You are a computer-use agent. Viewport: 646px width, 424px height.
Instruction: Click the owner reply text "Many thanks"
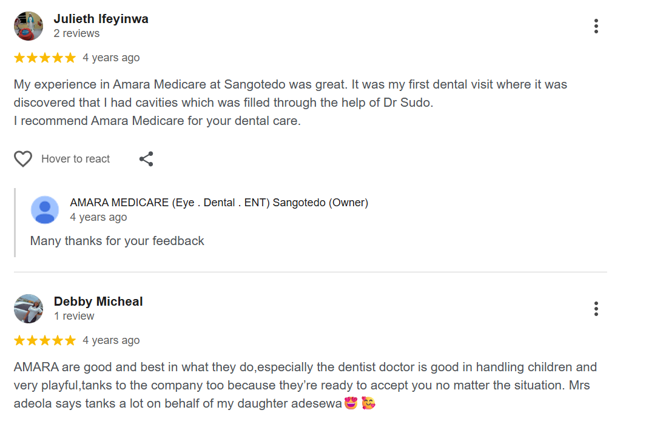[117, 241]
